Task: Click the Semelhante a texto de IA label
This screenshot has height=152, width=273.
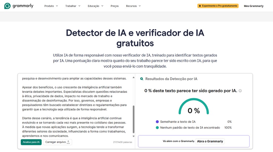Action: click(x=178, y=122)
